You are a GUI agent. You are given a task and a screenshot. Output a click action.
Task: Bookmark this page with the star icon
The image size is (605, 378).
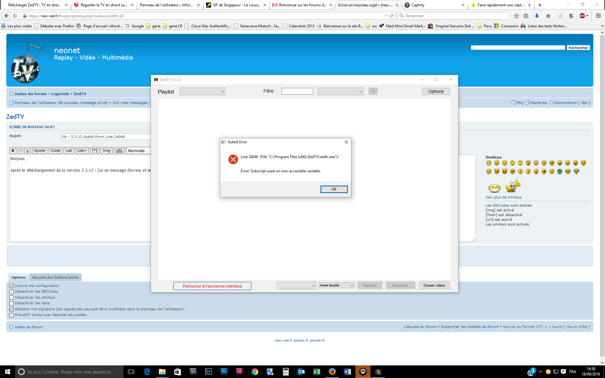pyautogui.click(x=516, y=16)
